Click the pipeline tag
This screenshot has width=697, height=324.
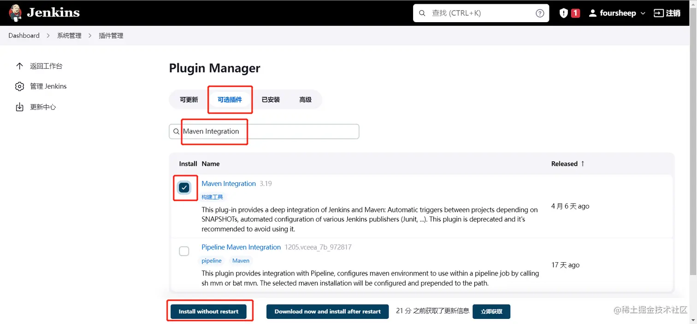pyautogui.click(x=212, y=261)
